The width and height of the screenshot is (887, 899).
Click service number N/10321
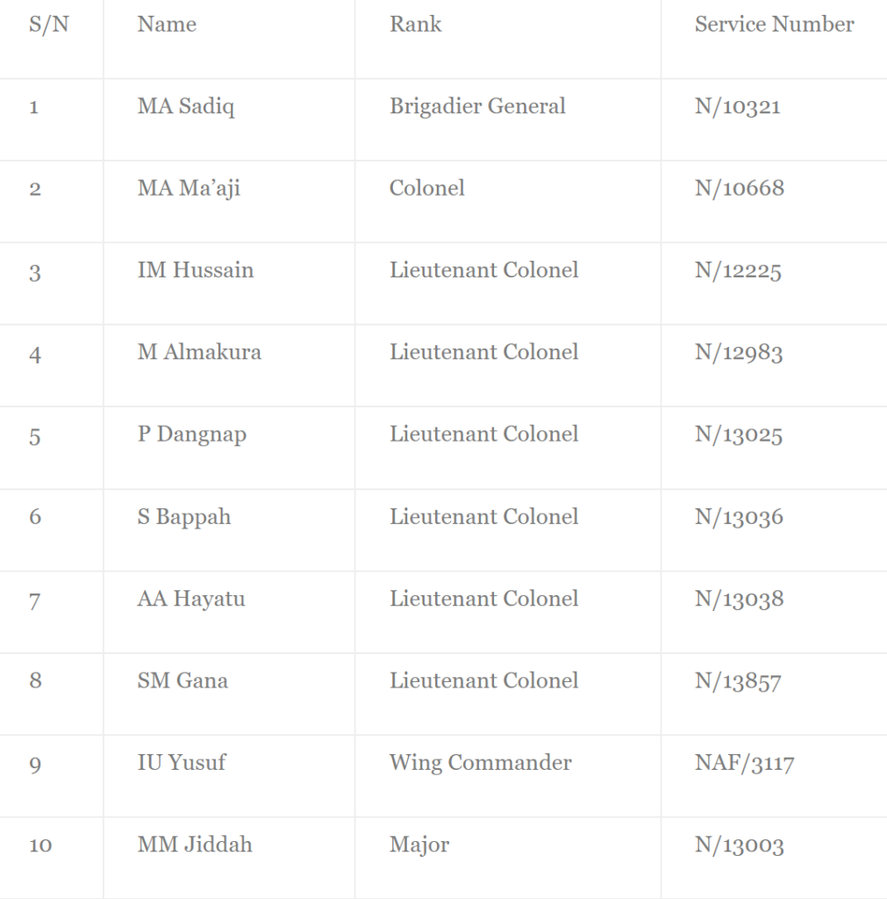pos(738,106)
